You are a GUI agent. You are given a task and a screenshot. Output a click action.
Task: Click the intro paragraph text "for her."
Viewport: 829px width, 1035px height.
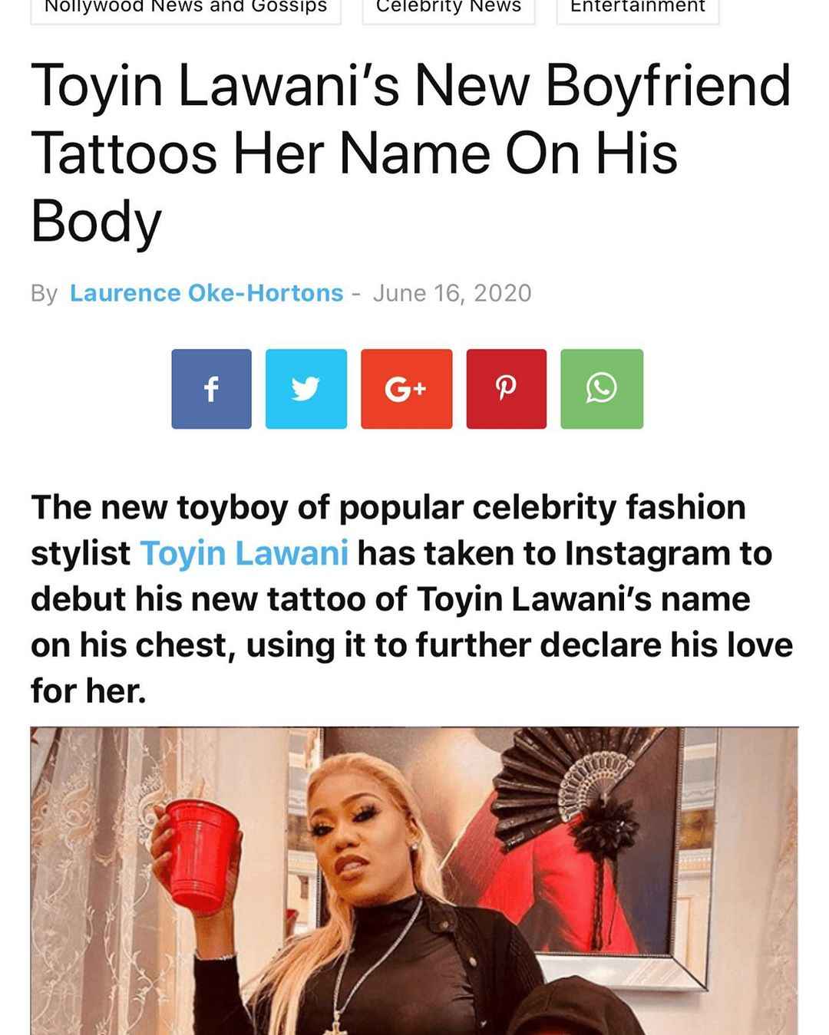point(88,691)
